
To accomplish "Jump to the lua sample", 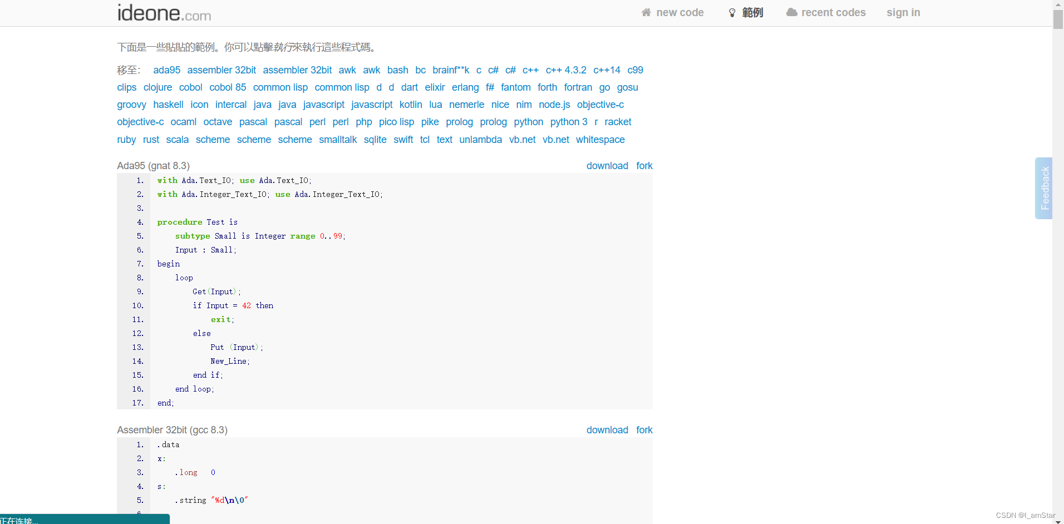I will [x=436, y=105].
